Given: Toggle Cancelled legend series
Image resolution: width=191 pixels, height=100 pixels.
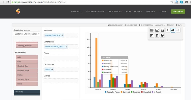Looking at the screenshot, I should (x=146, y=92).
